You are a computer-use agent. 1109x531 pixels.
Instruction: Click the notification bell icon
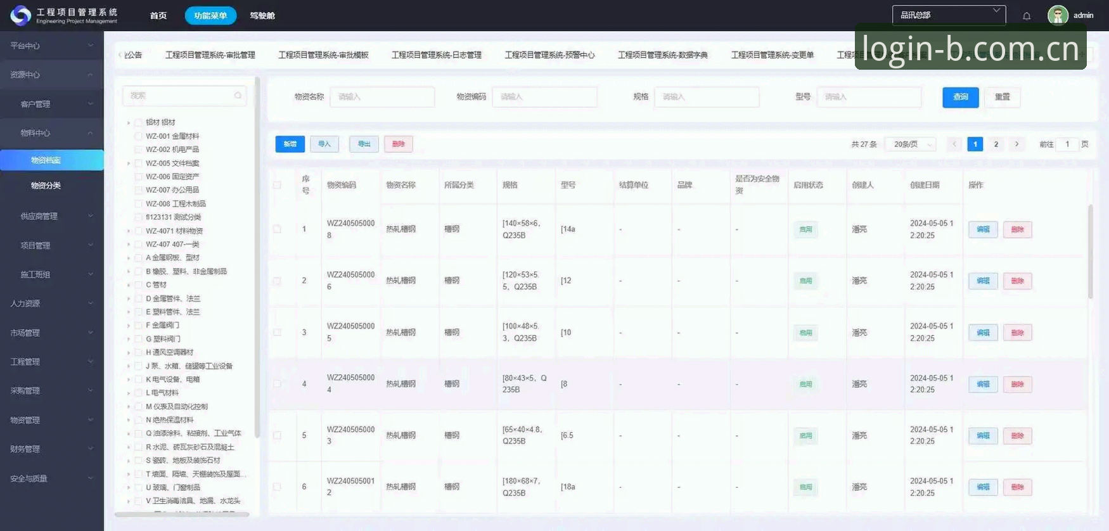pyautogui.click(x=1027, y=16)
